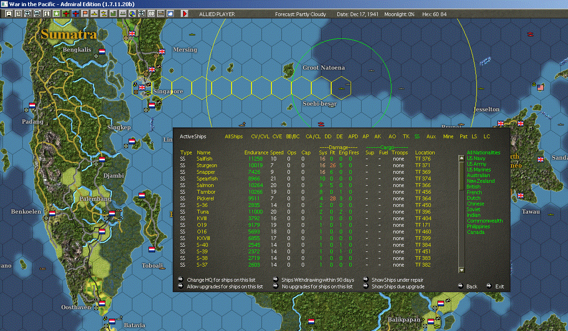Click the red end-turn play arrow
This screenshot has width=568, height=331.
(185, 14)
